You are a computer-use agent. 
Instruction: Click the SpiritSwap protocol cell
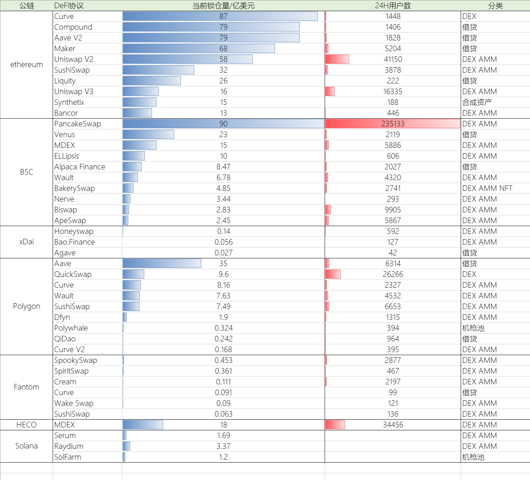87,371
